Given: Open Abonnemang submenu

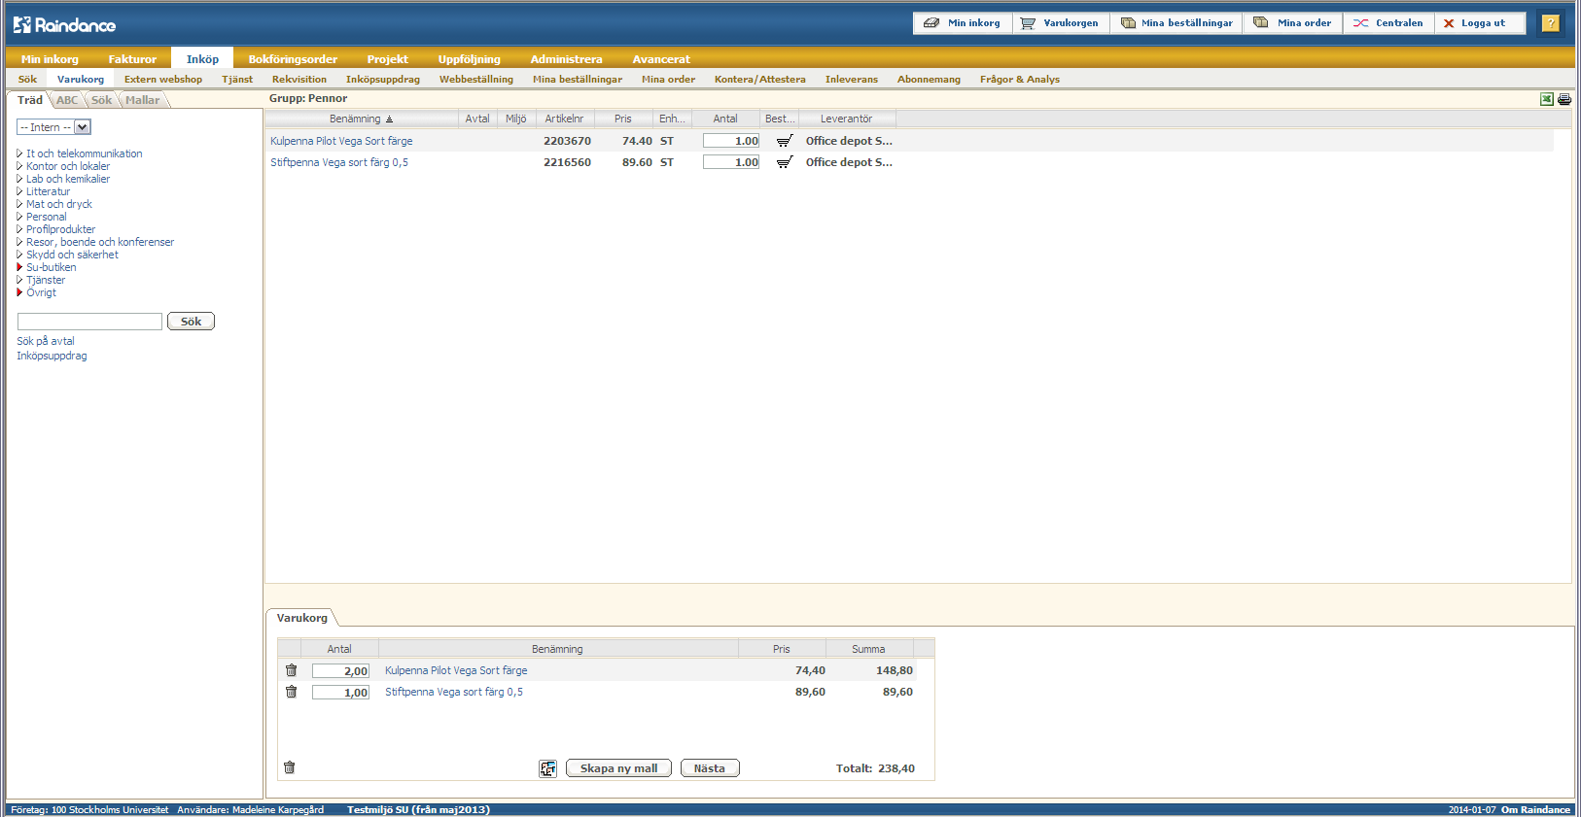Looking at the screenshot, I should [x=929, y=80].
